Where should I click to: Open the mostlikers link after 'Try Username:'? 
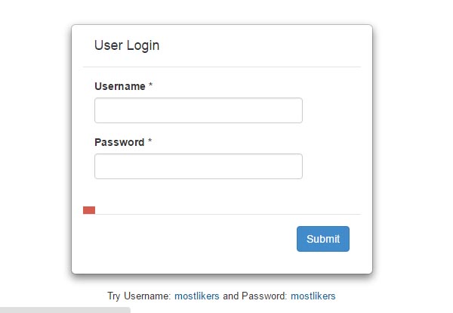197,296
